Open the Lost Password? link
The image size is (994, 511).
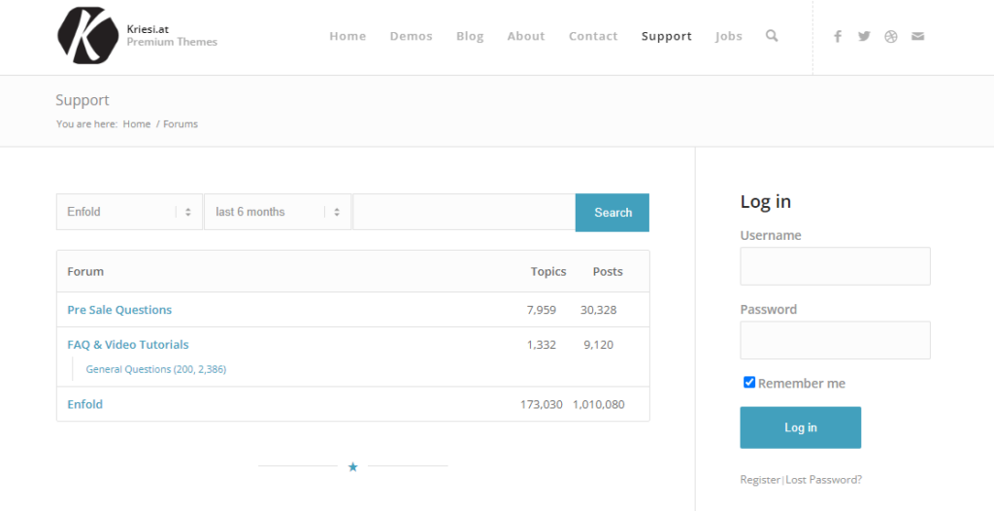click(x=823, y=480)
